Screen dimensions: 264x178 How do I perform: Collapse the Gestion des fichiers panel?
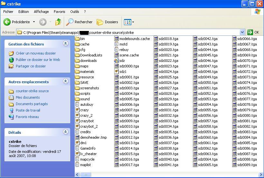[66, 44]
